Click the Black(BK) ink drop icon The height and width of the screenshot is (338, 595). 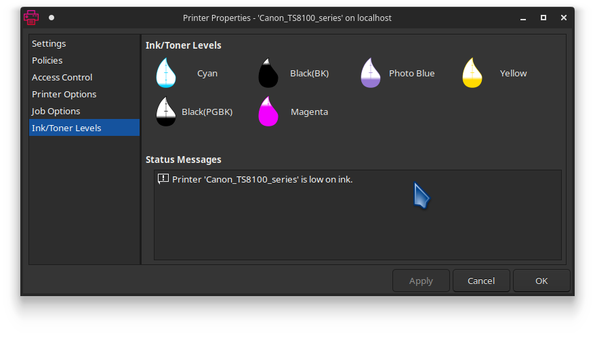(268, 73)
